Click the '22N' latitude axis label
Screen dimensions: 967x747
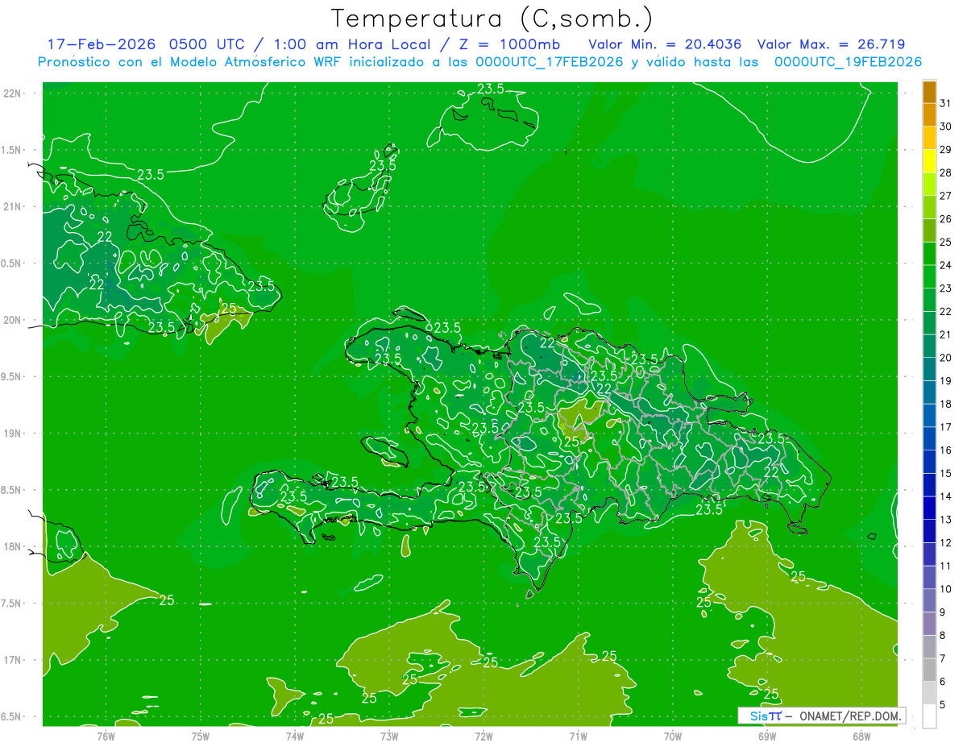(13, 93)
